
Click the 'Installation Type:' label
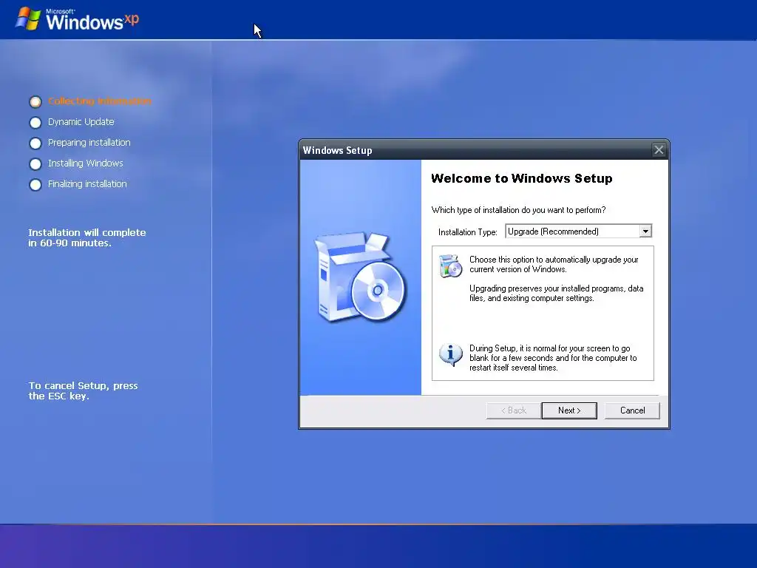tap(467, 231)
